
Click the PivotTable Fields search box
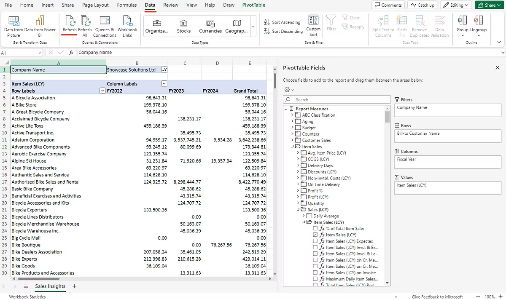[x=336, y=100]
